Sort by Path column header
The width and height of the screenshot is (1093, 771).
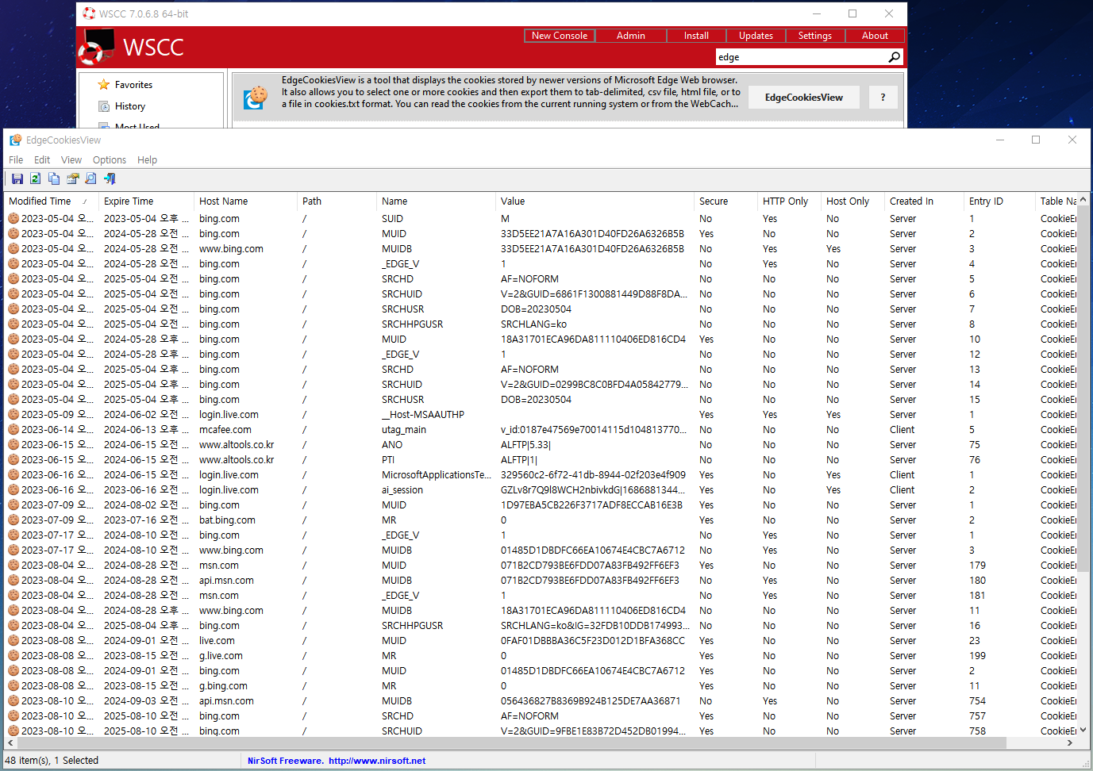click(x=337, y=201)
